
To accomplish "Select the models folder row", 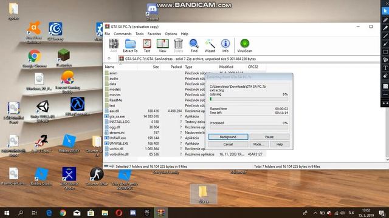I will tap(154, 89).
